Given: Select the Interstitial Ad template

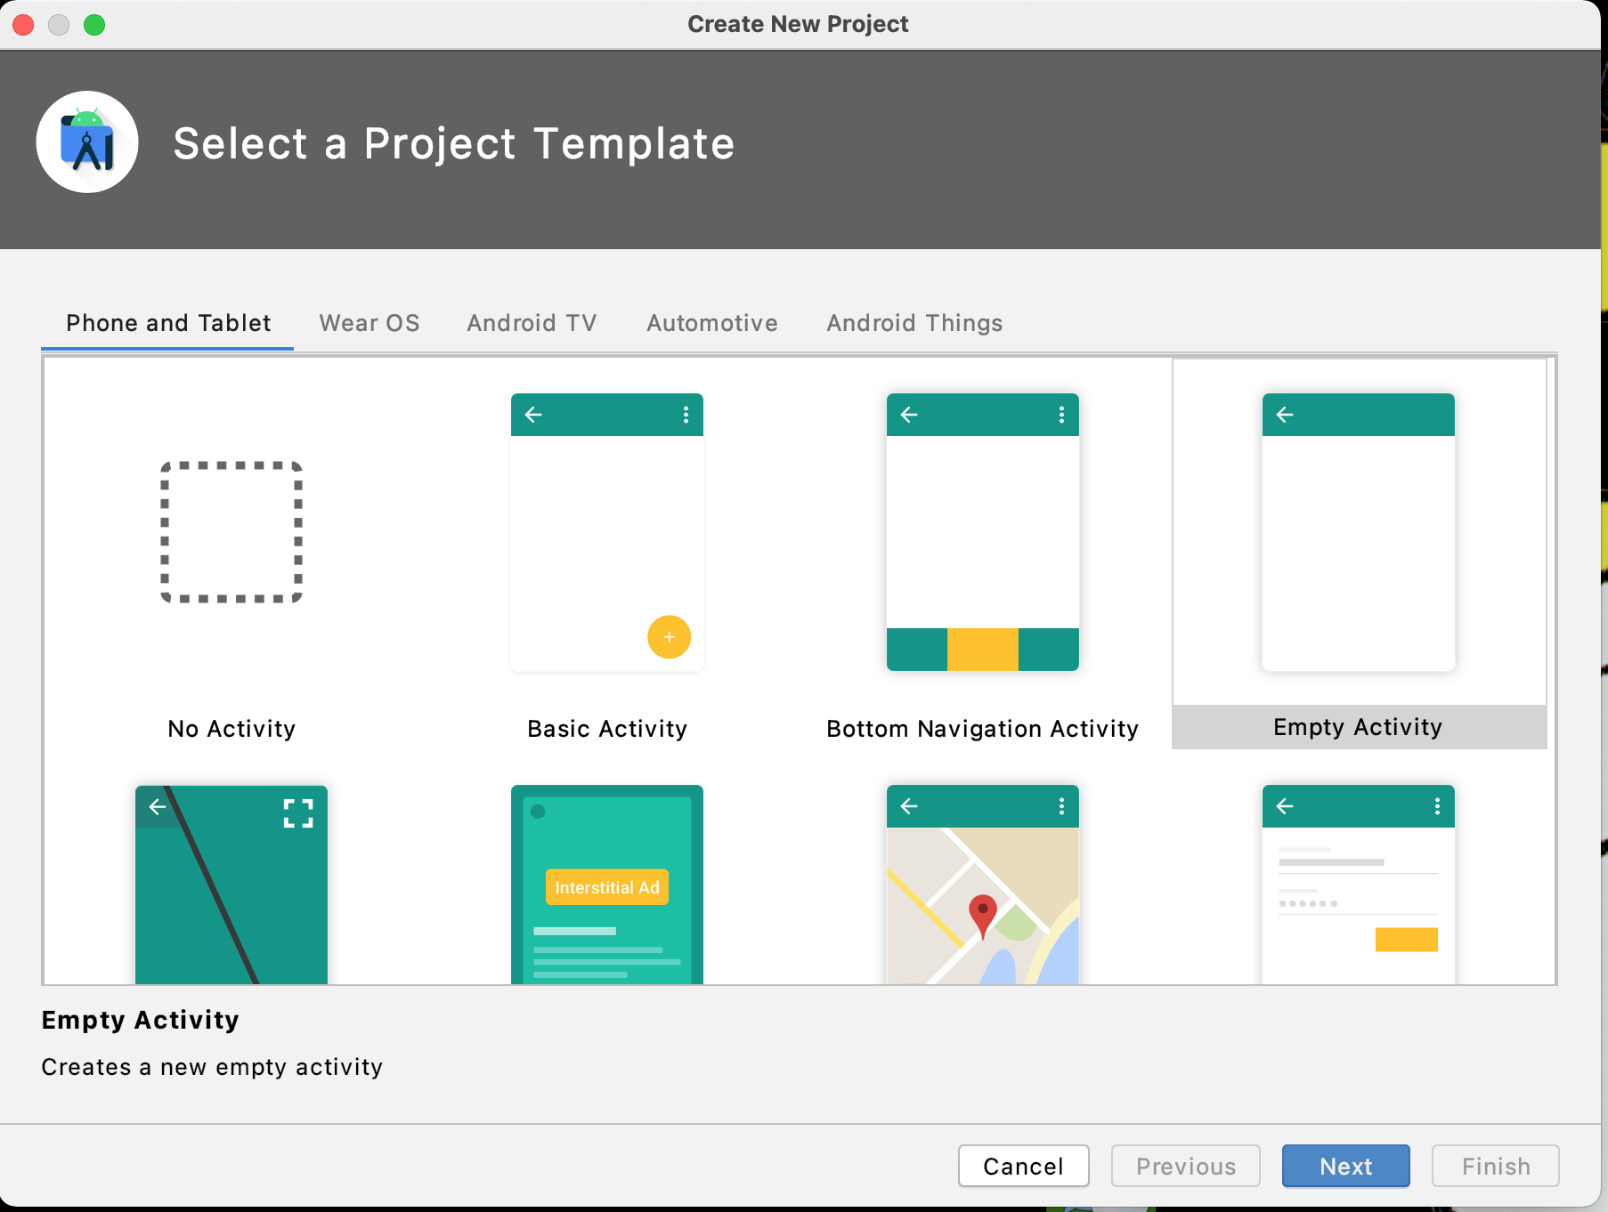Looking at the screenshot, I should pyautogui.click(x=606, y=884).
